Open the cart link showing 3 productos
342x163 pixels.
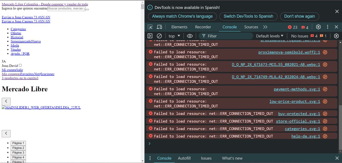pos(20,78)
